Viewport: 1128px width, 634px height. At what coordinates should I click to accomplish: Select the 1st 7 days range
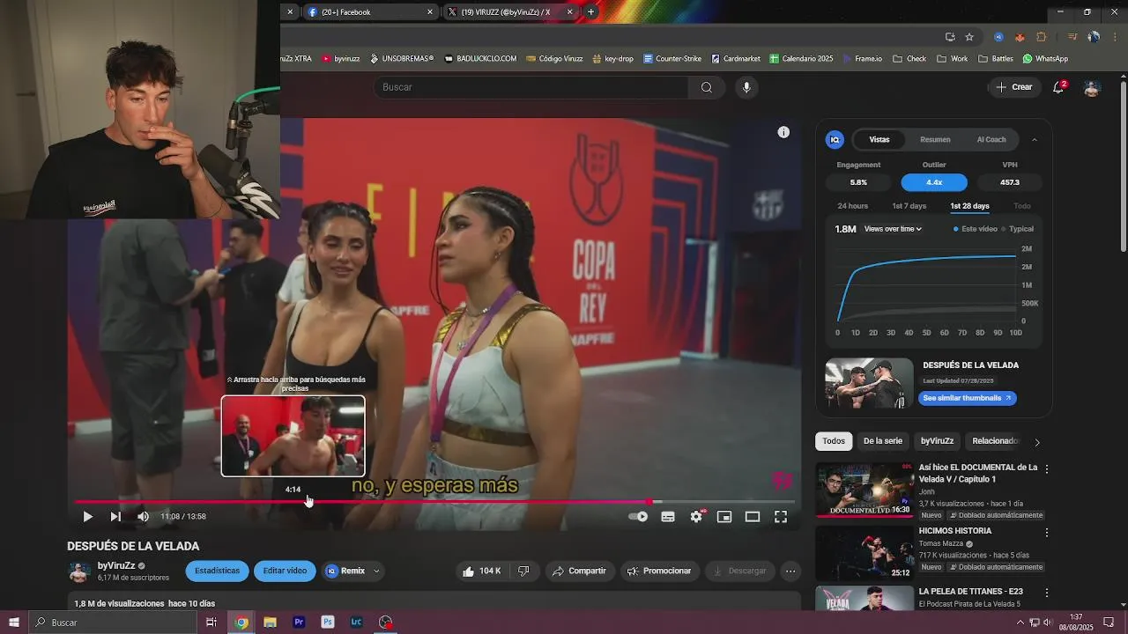909,206
